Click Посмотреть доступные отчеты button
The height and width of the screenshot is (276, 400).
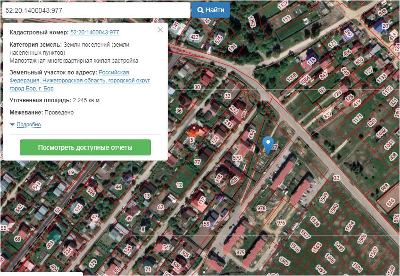[85, 147]
